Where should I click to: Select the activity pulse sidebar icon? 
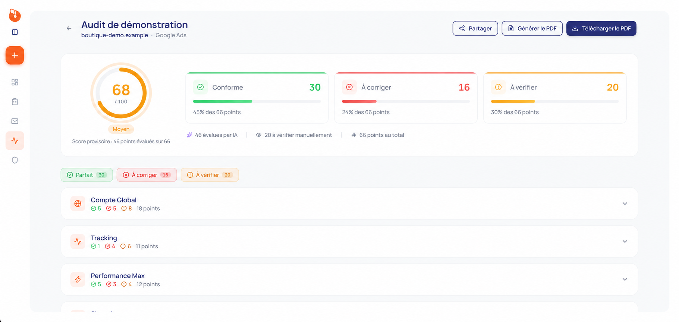[15, 141]
